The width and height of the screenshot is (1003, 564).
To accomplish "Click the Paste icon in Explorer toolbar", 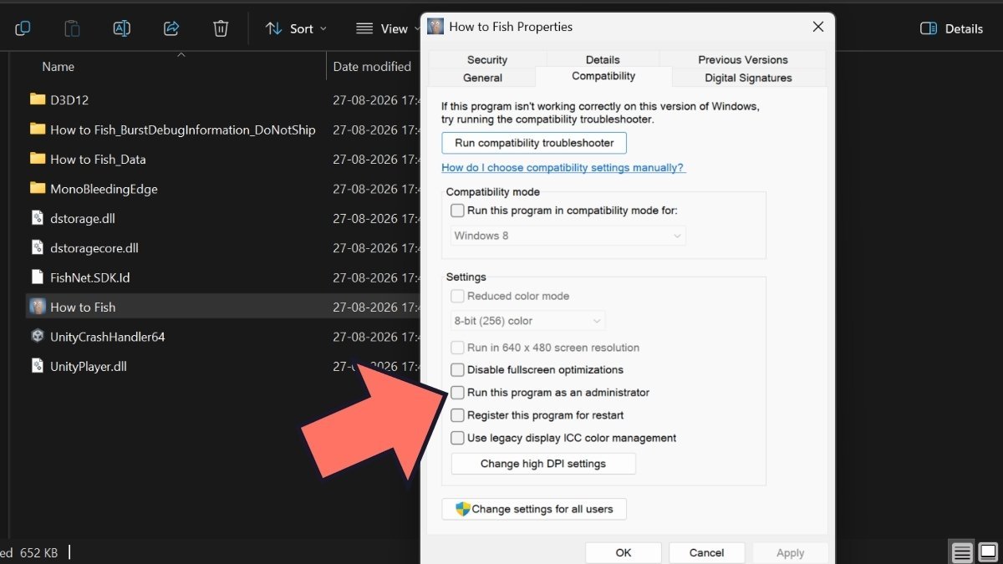I will pyautogui.click(x=72, y=28).
